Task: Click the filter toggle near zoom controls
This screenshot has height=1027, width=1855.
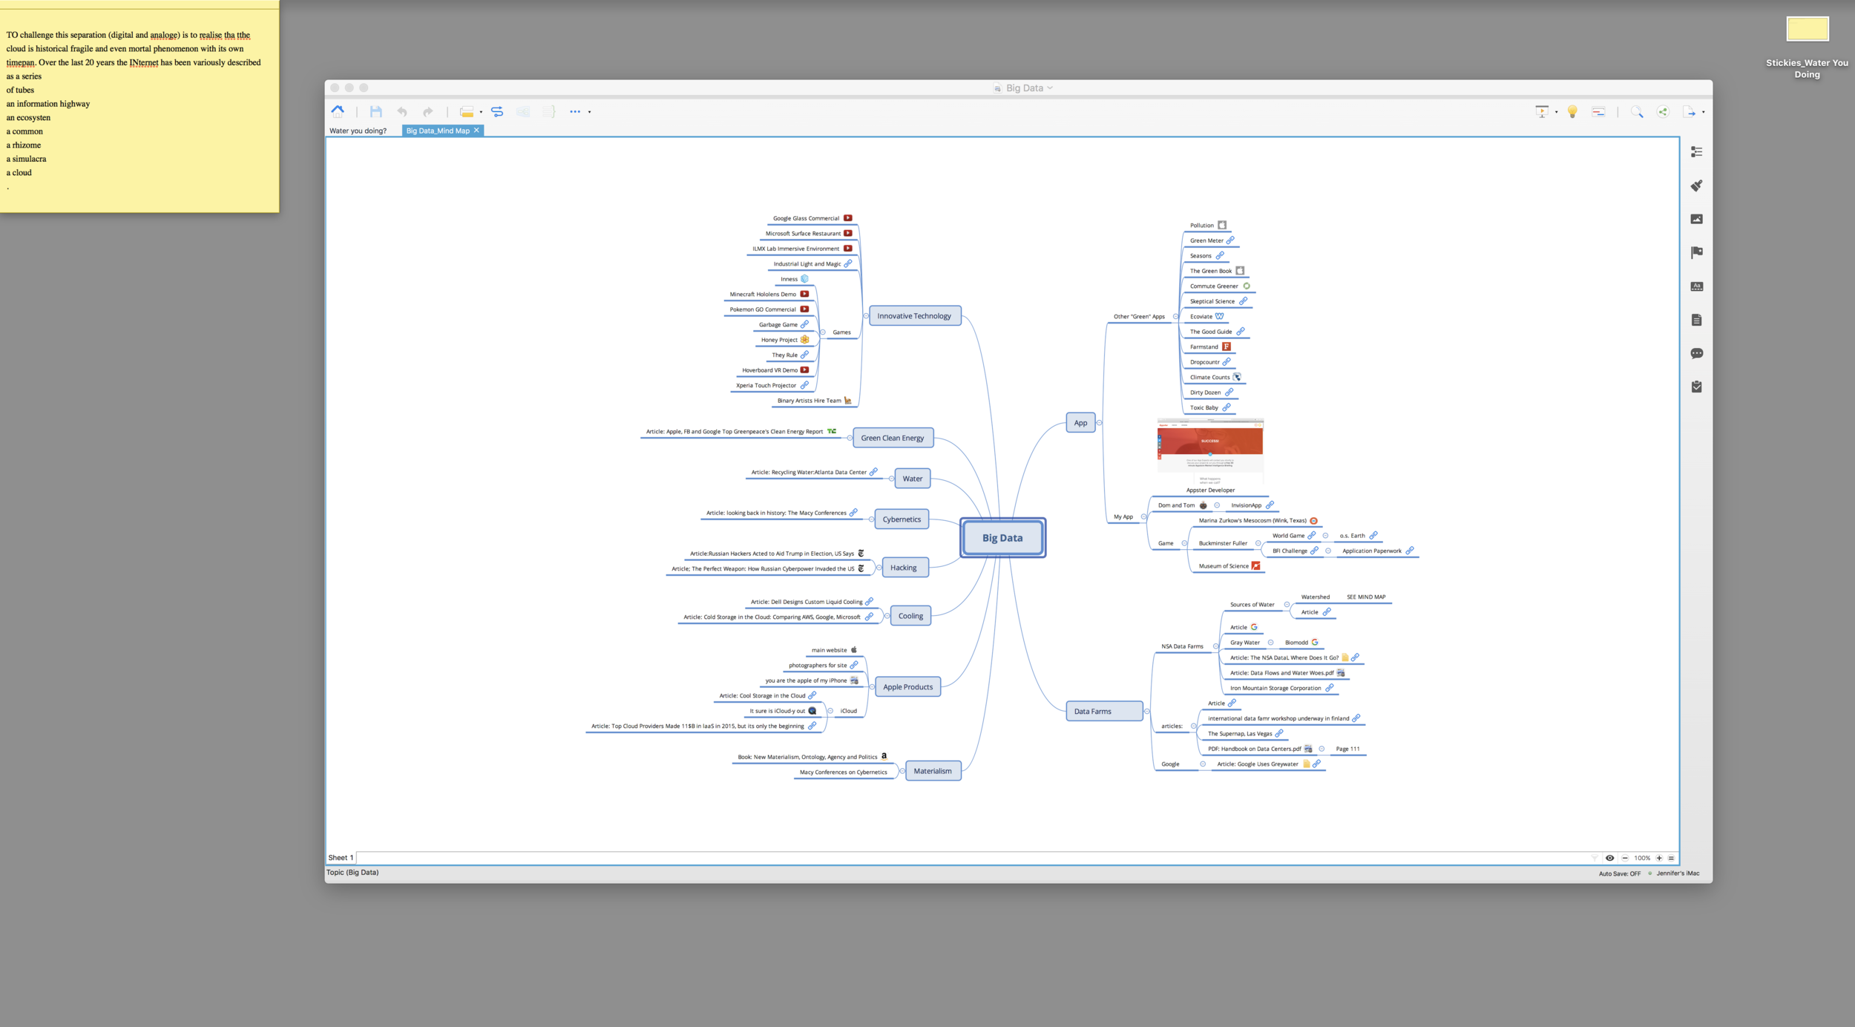Action: (1595, 858)
